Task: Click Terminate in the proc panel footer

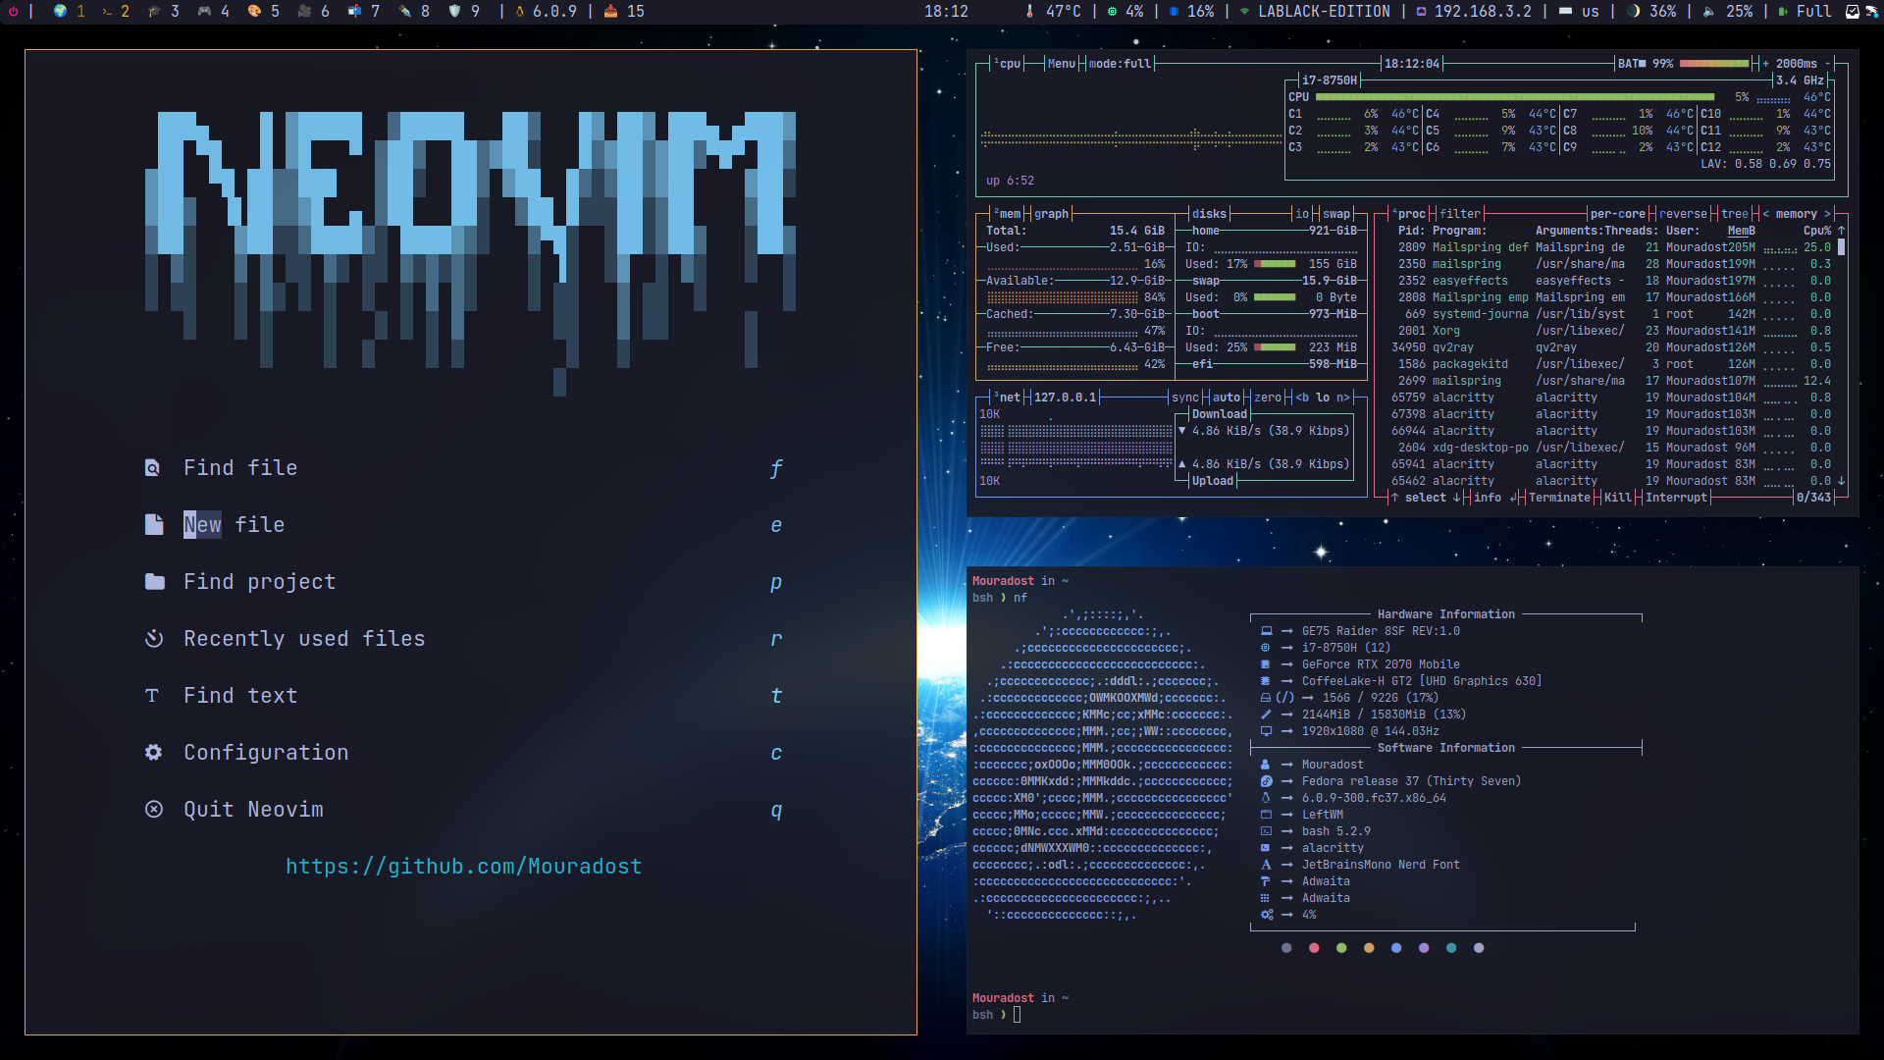Action: pos(1558,498)
